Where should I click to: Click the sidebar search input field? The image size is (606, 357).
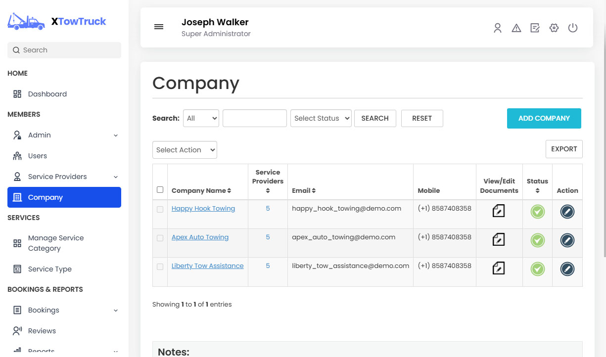pos(64,50)
